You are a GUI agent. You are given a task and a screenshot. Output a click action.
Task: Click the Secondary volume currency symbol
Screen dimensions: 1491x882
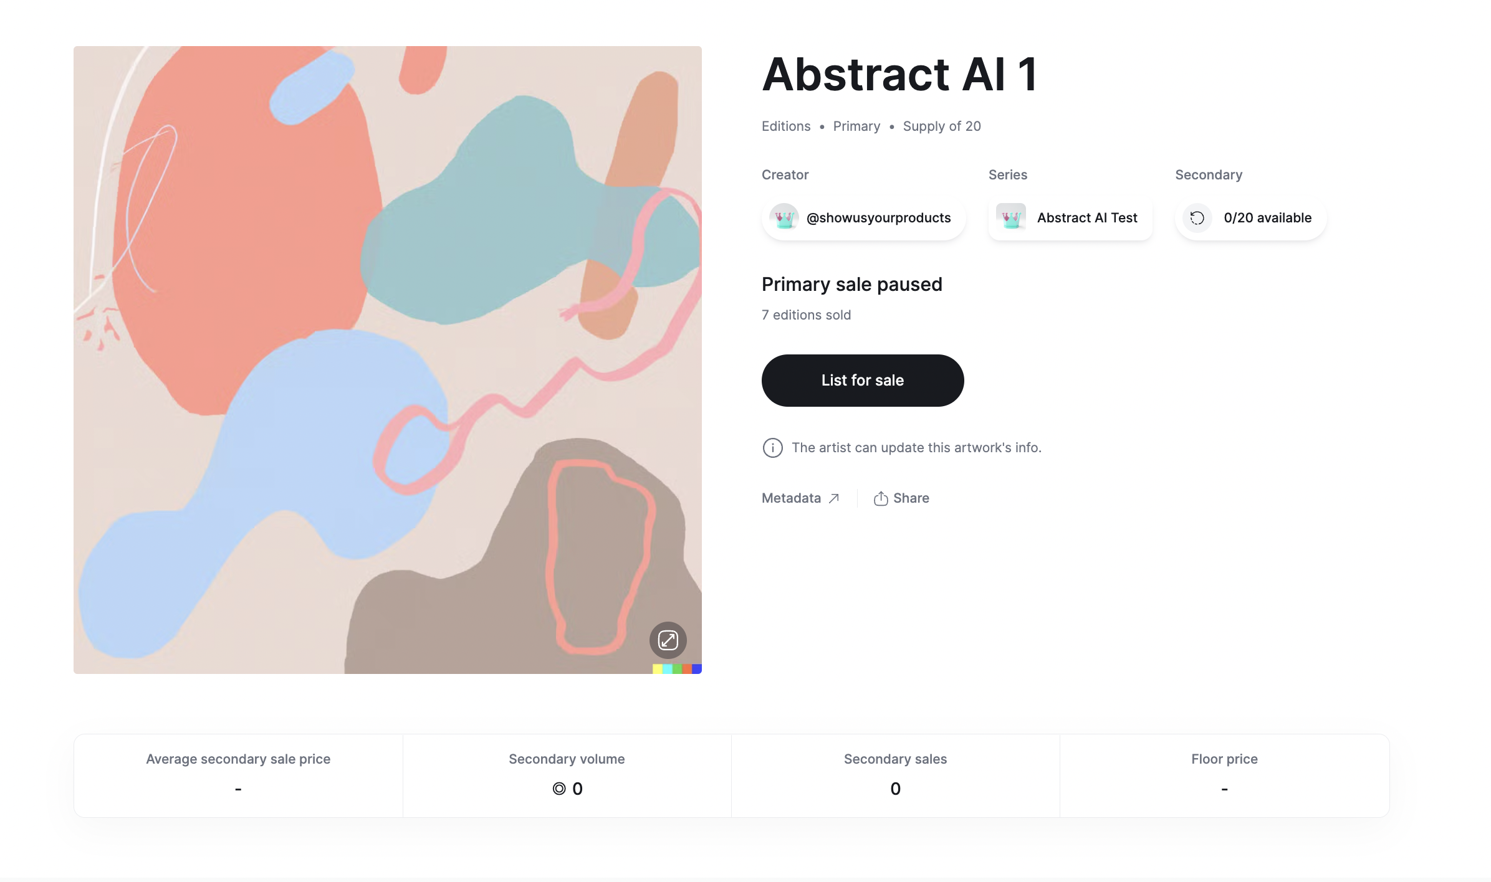click(x=559, y=789)
